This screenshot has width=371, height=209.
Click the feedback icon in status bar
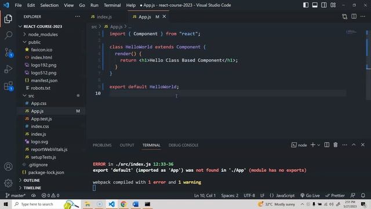point(352,196)
